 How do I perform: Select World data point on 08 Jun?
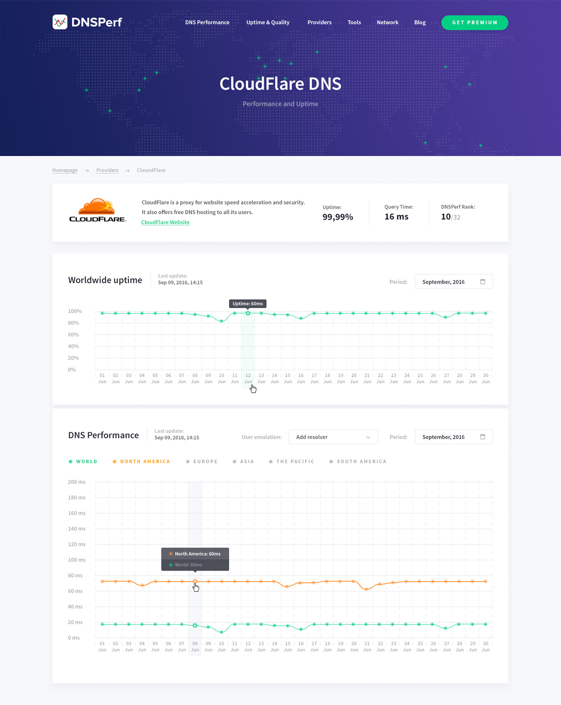click(x=195, y=625)
